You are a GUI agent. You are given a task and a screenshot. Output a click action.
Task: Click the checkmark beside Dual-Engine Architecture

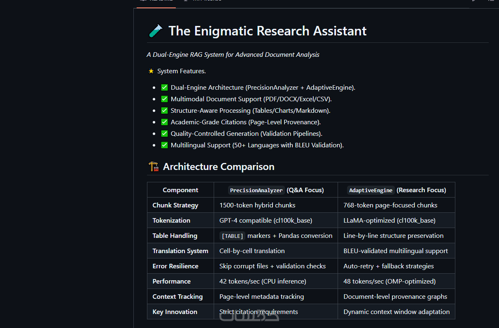164,88
